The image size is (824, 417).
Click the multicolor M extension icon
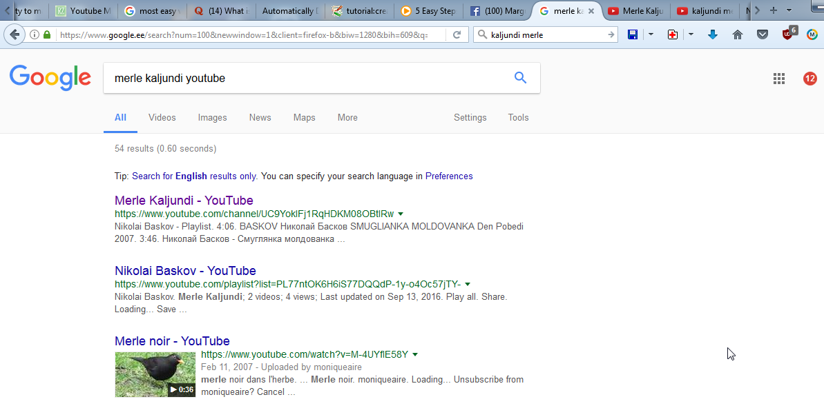coord(812,34)
